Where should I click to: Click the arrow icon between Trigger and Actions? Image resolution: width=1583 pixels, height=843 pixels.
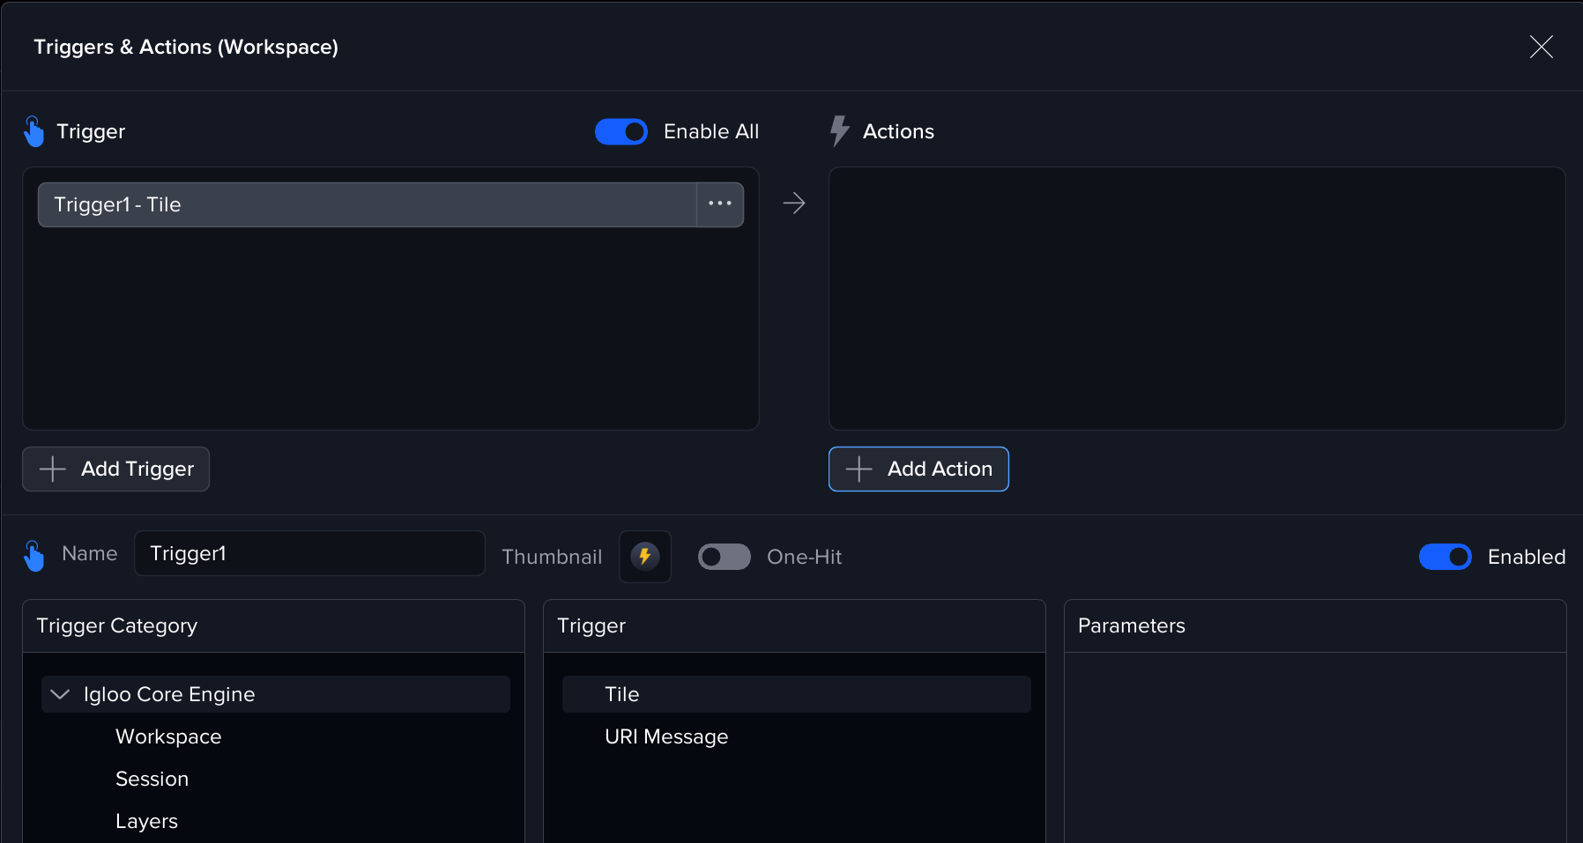click(793, 203)
